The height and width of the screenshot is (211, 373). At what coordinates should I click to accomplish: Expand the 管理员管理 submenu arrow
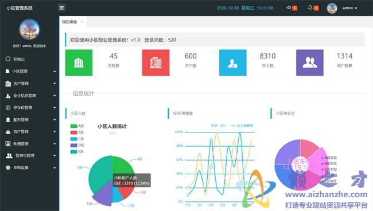55,155
